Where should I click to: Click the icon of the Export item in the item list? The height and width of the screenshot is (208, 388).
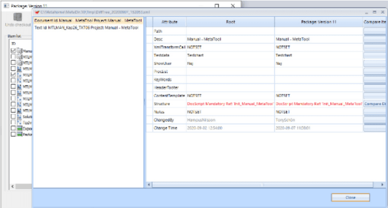pos(21,129)
